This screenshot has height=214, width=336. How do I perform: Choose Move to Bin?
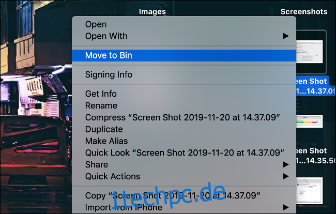pyautogui.click(x=184, y=55)
